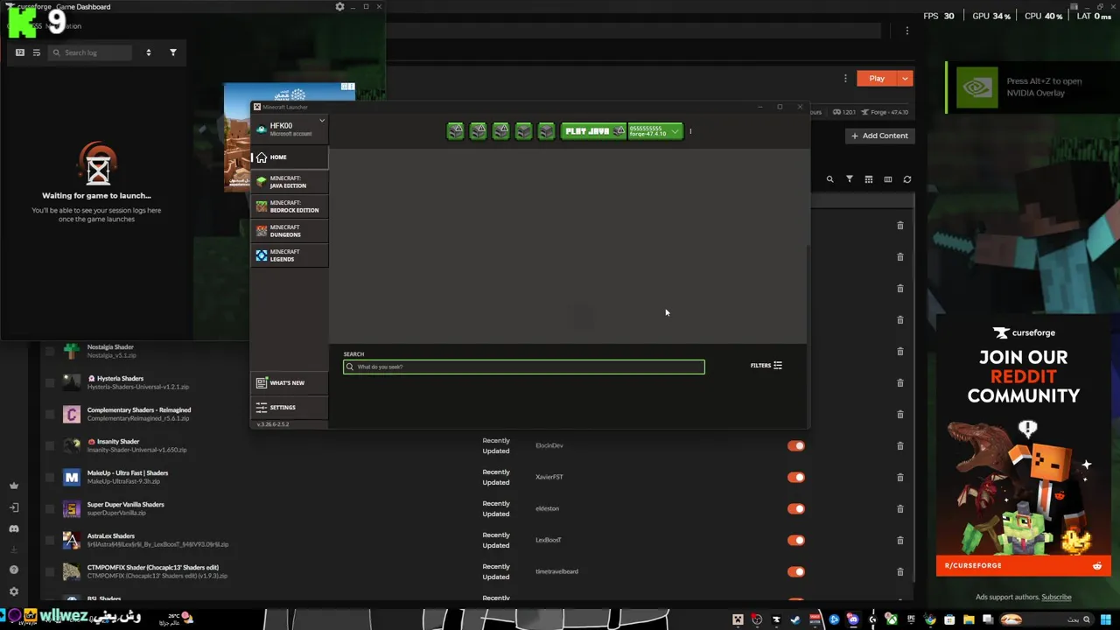The image size is (1120, 630).
Task: Focus the Search log field
Action: (x=90, y=52)
